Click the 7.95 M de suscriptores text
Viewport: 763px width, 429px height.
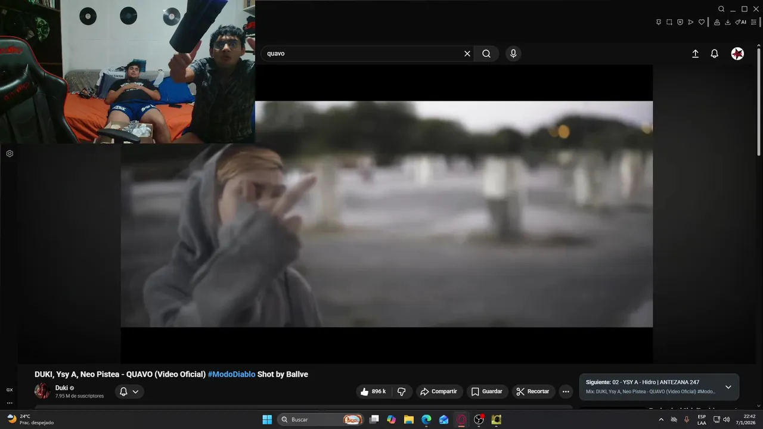tap(79, 396)
